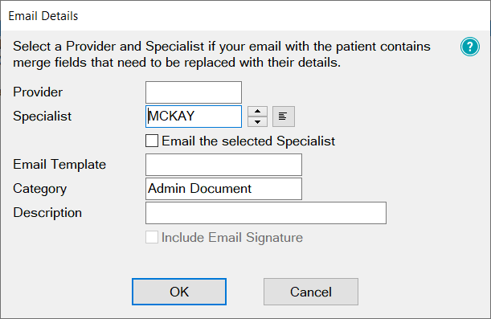The height and width of the screenshot is (319, 491).
Task: Click the Specialist field label
Action: 42,117
